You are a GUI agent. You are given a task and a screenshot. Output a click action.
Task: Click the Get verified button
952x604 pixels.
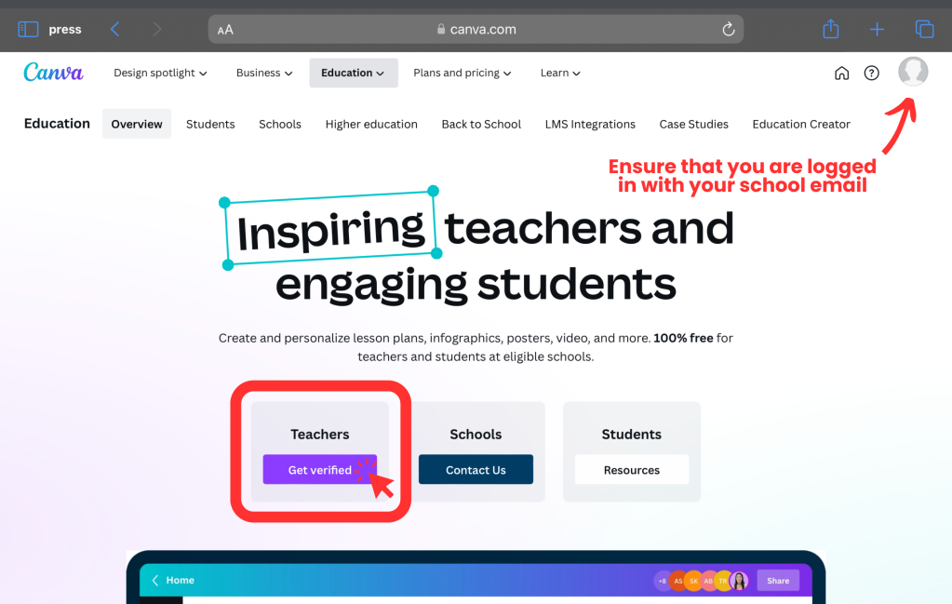pyautogui.click(x=320, y=469)
